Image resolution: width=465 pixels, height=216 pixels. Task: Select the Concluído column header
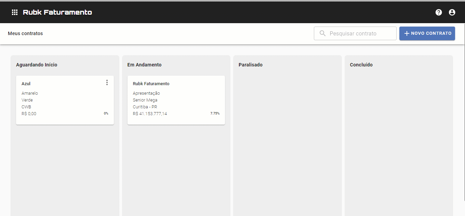point(361,65)
